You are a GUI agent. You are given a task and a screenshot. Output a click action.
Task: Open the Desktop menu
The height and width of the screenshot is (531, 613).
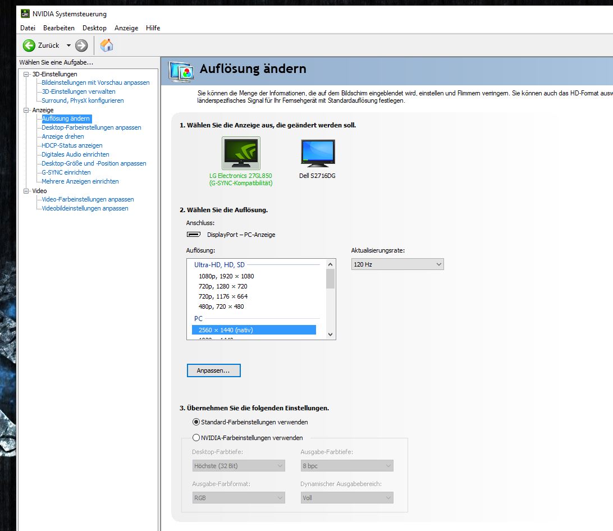click(94, 28)
